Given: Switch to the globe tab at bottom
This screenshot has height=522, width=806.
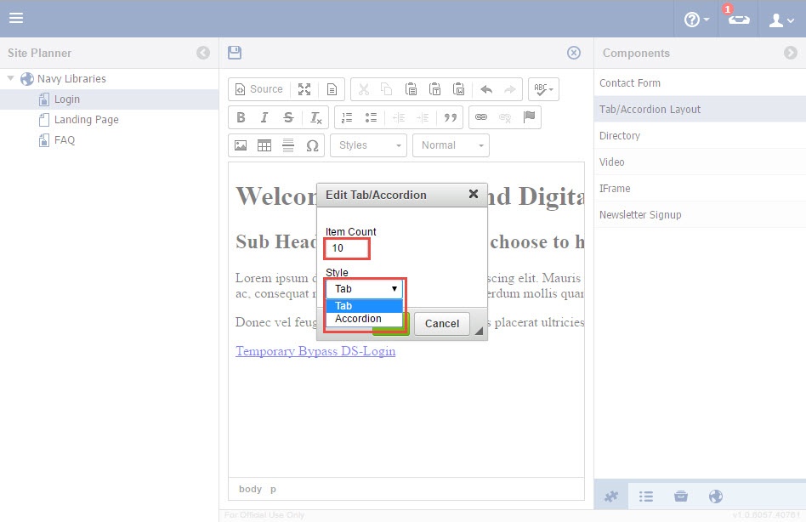Looking at the screenshot, I should point(715,496).
